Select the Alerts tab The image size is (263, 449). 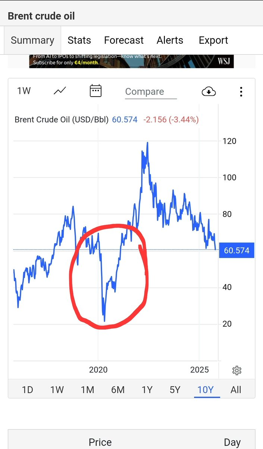tap(170, 40)
